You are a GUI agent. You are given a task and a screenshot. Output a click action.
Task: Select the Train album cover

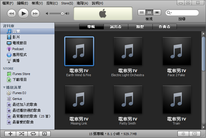pyautogui.click(x=177, y=100)
